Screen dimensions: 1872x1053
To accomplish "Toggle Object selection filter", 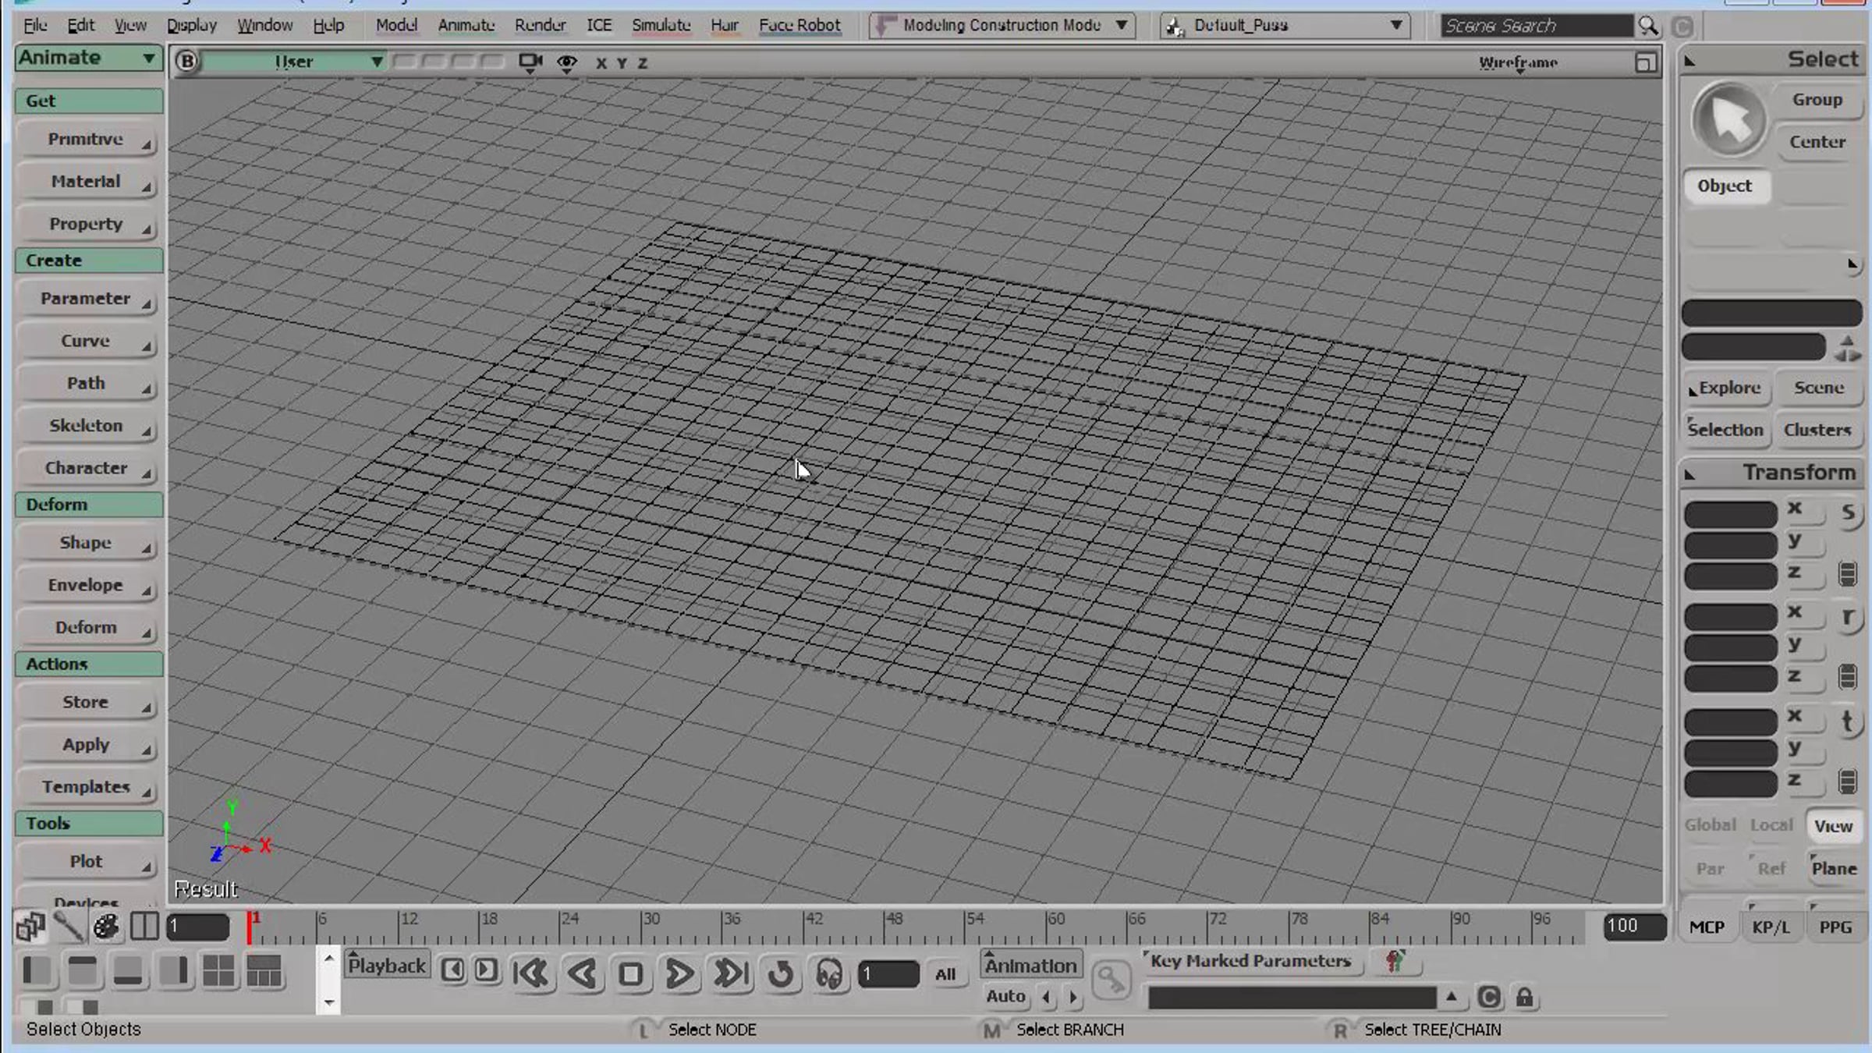I will (1725, 186).
